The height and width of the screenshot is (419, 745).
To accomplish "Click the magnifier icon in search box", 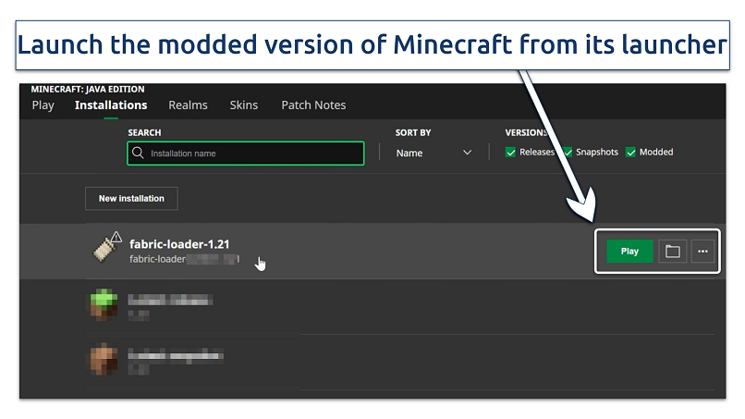I will pos(139,154).
